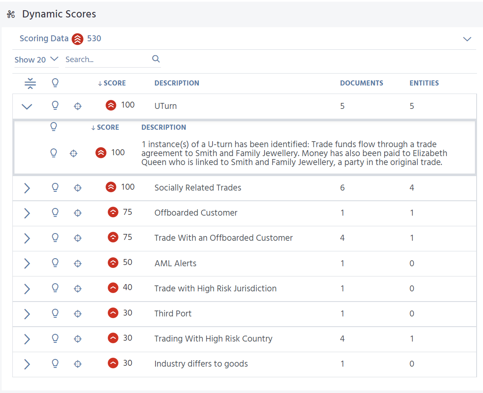Collapse the Scoring Data panel

[467, 39]
